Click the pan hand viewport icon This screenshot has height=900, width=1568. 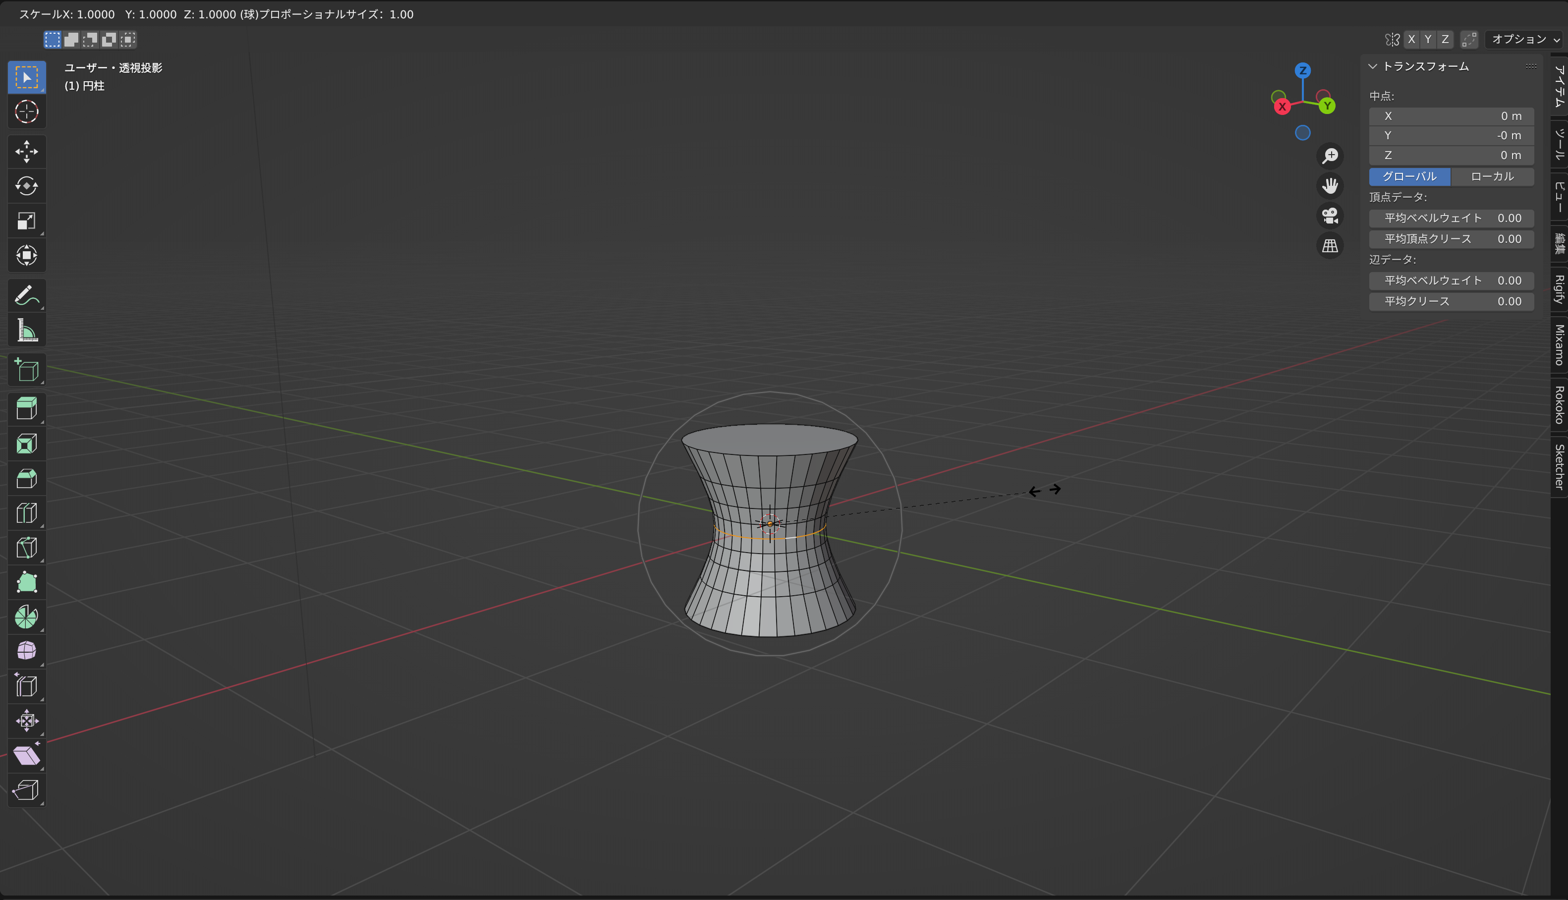tap(1330, 185)
